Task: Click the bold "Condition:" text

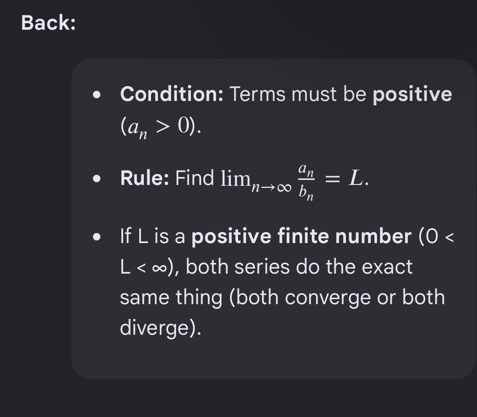Action: (x=172, y=94)
